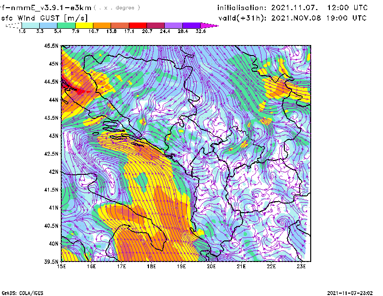
Task: Click the 22E longitude label
Action: pyautogui.click(x=271, y=266)
